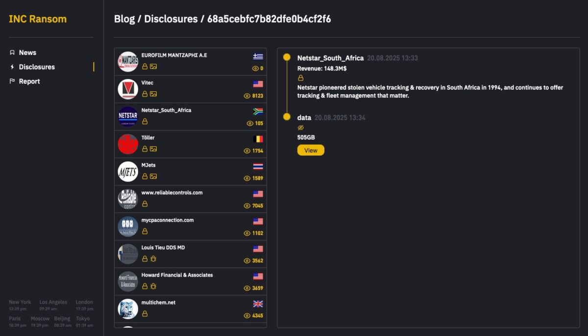588x336 pixels.
Task: Click the eye views icon on multichem.net row
Action: point(247,316)
